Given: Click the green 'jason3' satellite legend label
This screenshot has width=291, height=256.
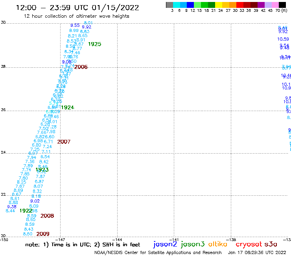Looking at the screenshot, I should [193, 244].
